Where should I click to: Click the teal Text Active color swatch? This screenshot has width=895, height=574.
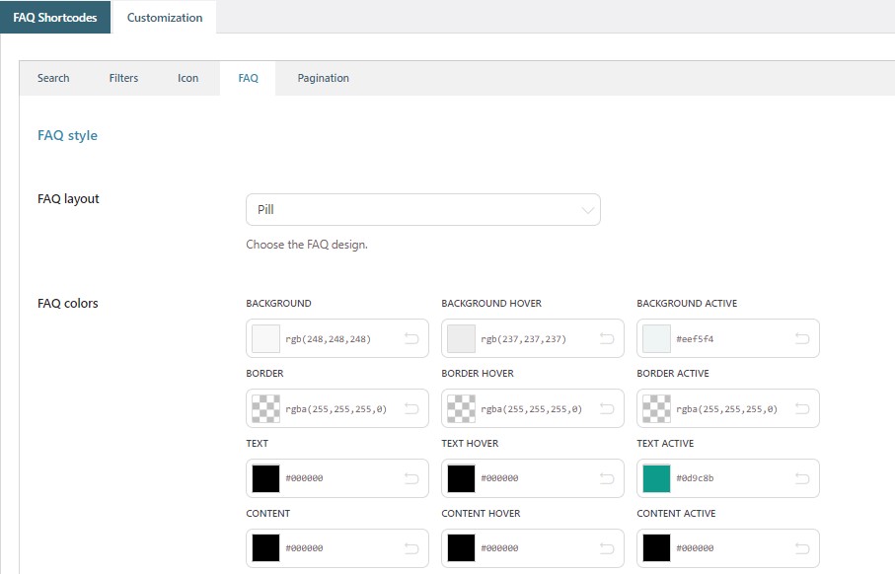tap(656, 478)
